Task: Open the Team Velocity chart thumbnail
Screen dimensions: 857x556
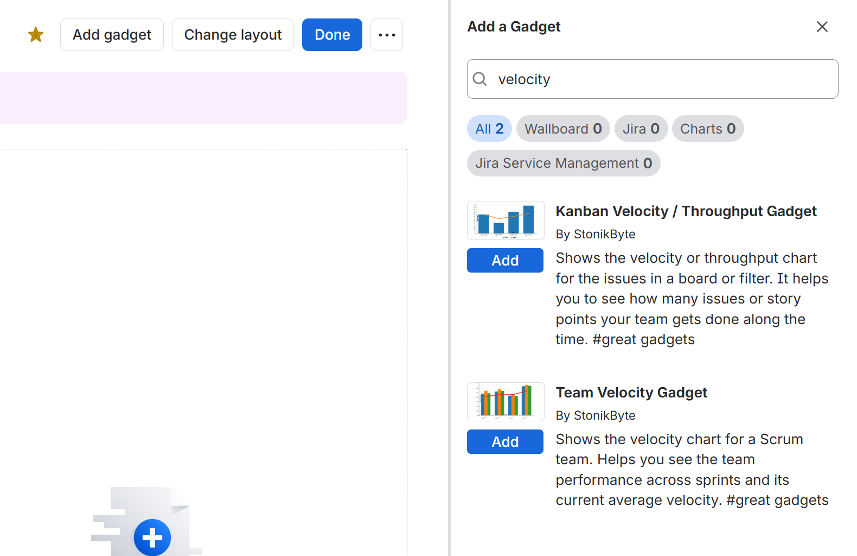Action: pos(506,402)
